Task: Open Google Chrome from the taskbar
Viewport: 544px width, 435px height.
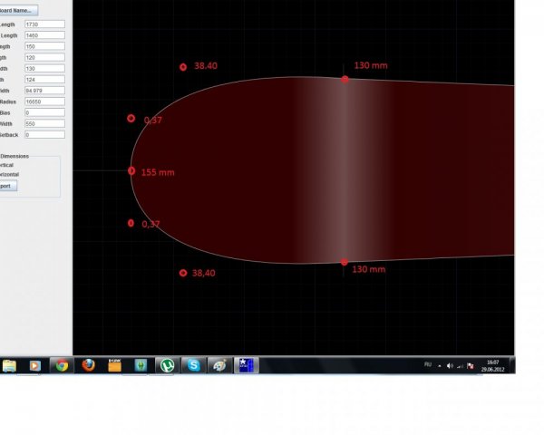Action: click(62, 365)
